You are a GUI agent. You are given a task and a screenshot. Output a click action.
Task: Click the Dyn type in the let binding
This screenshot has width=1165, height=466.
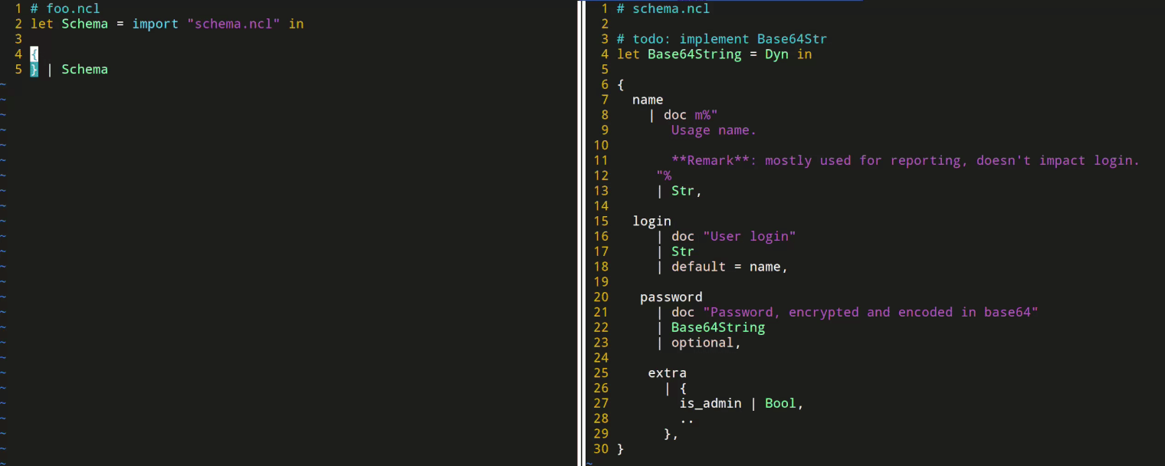pos(776,54)
